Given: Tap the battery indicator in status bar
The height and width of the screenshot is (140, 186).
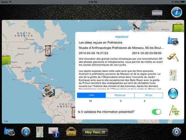Looking at the screenshot, I should pos(183,2).
